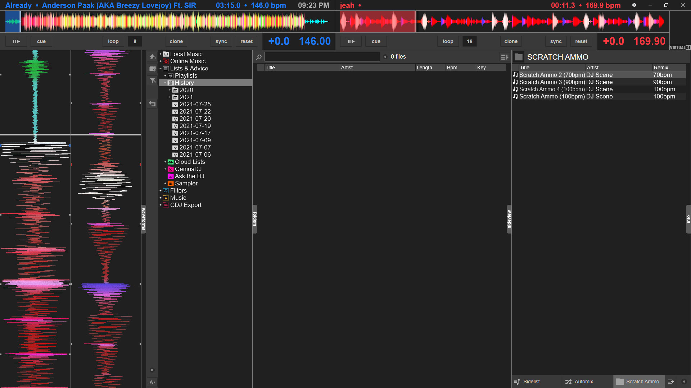Toggle sync on the right deck
The image size is (691, 388).
tap(556, 41)
